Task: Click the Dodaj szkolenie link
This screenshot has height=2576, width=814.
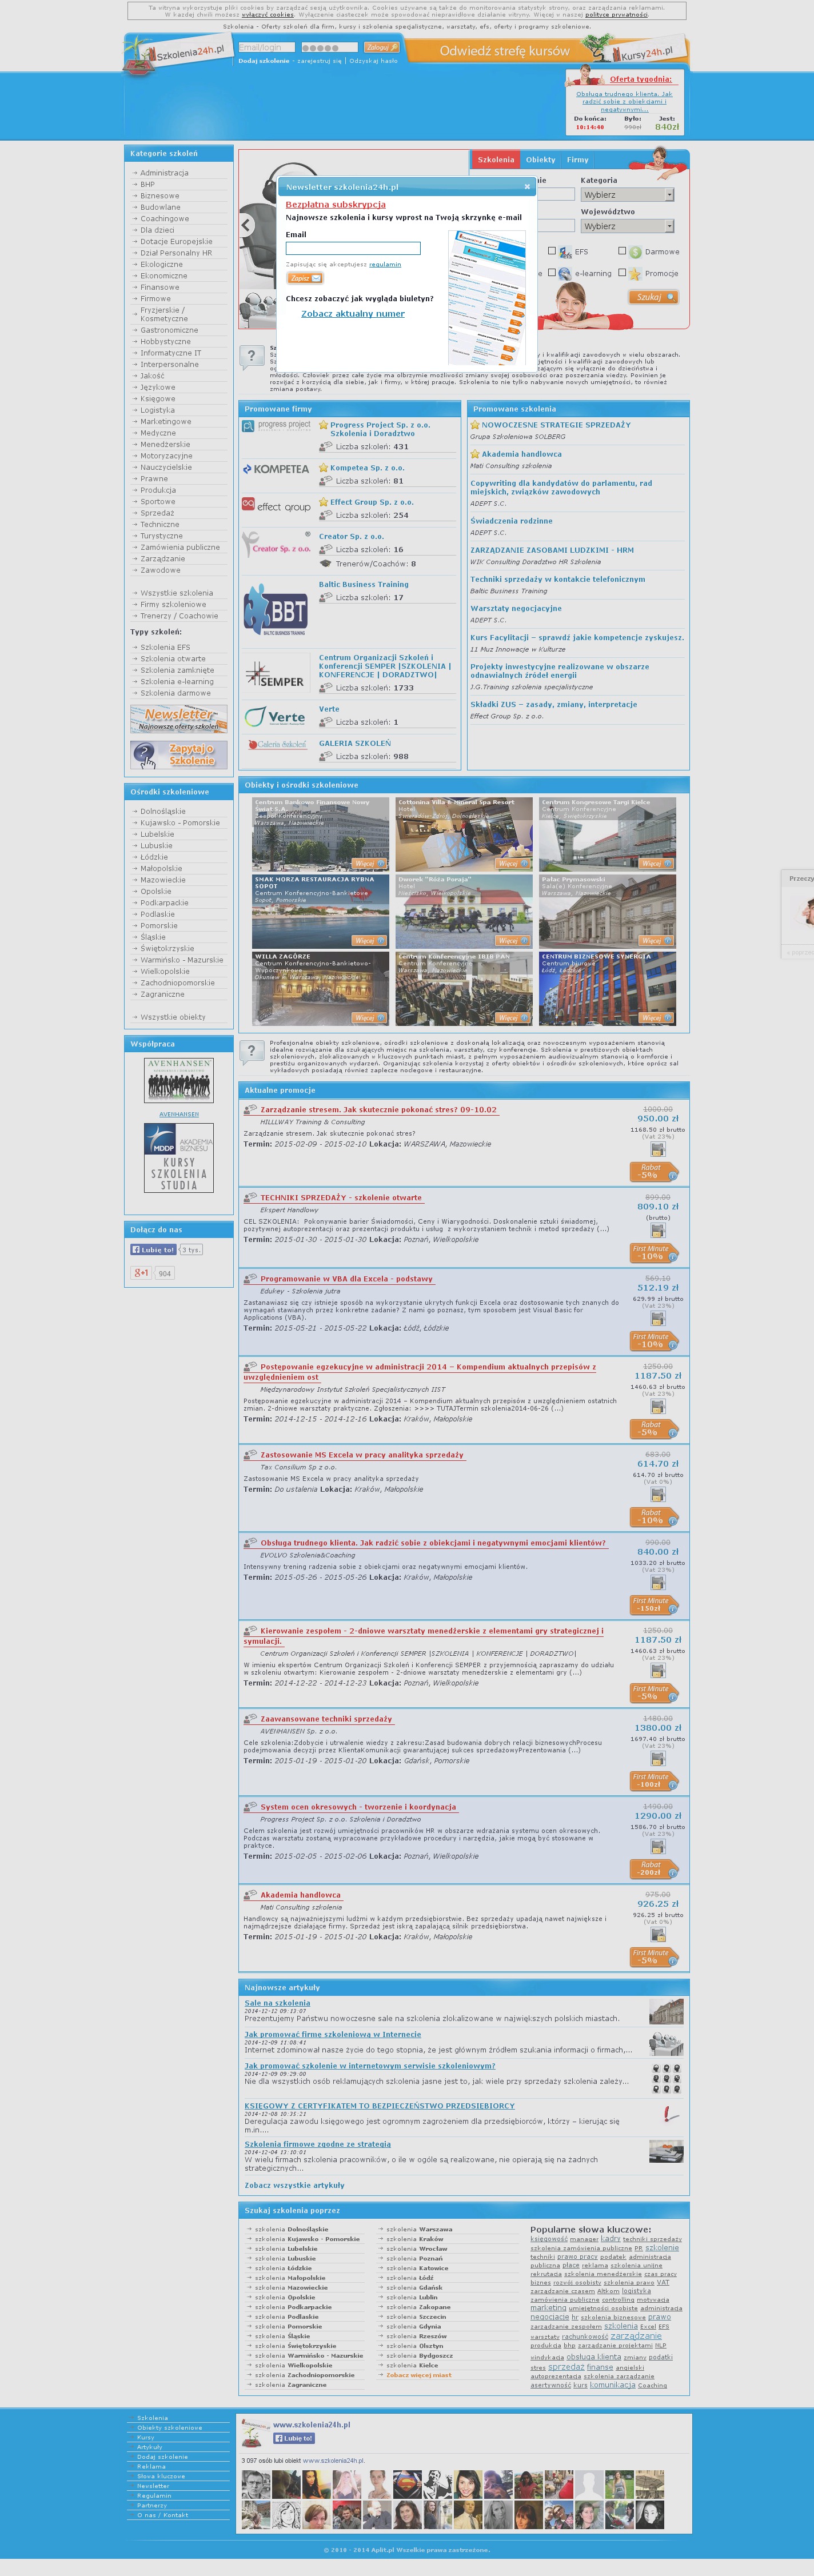Action: [264, 61]
